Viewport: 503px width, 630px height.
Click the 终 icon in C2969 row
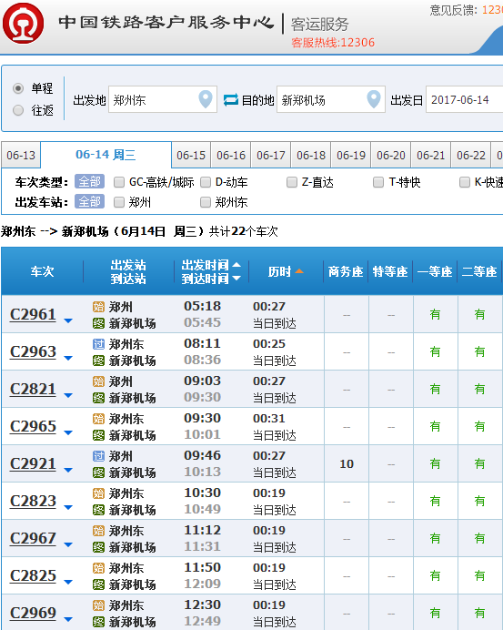[x=98, y=622]
